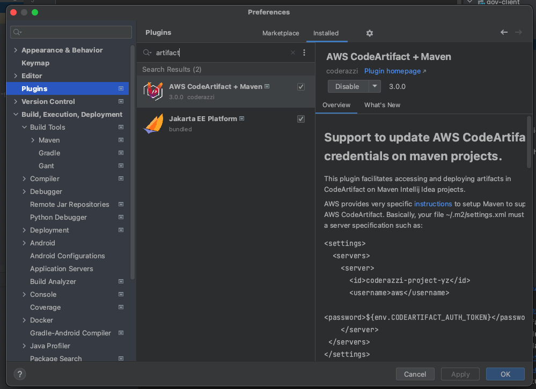Click project-level icon beside Package Search
This screenshot has width=536, height=389.
pyautogui.click(x=121, y=358)
